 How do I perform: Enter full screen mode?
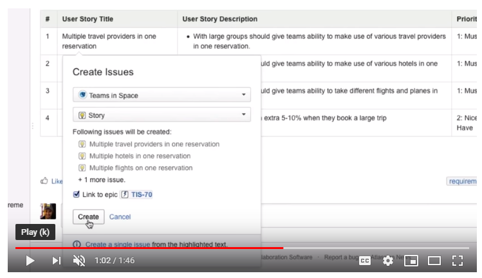(x=458, y=261)
